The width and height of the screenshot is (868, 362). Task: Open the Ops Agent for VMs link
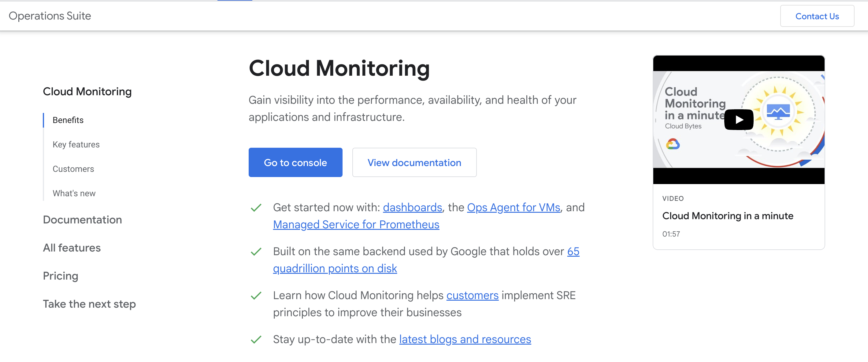tap(513, 207)
